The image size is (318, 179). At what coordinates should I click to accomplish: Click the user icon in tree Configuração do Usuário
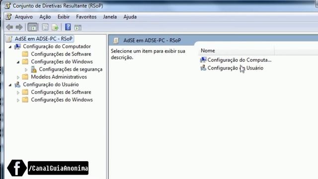pos(17,85)
